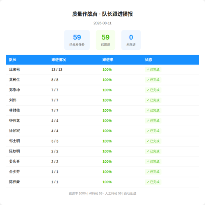Select team leader name 莫树生
Viewport: 205px width, 205px height.
click(x=14, y=80)
